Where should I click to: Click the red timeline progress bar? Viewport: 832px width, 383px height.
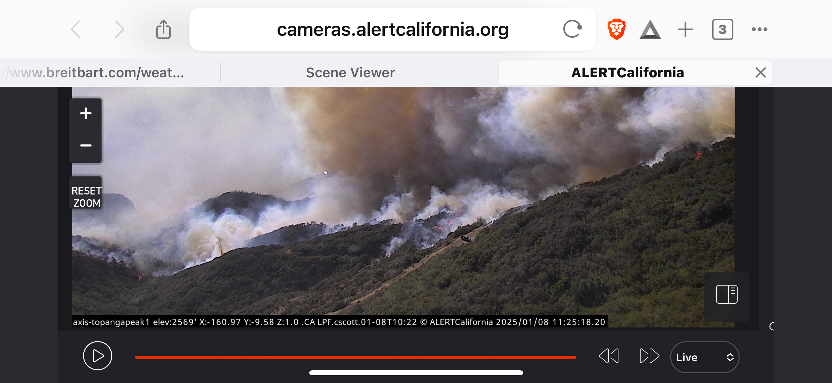pos(355,357)
